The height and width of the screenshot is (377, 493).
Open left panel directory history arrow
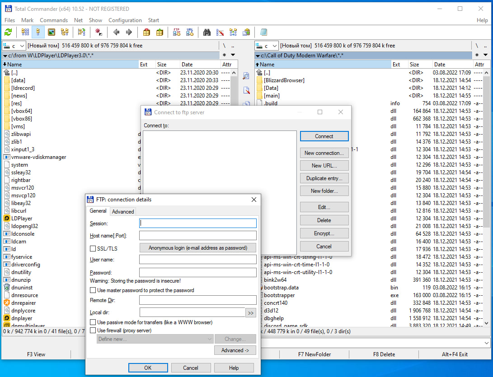pos(233,55)
